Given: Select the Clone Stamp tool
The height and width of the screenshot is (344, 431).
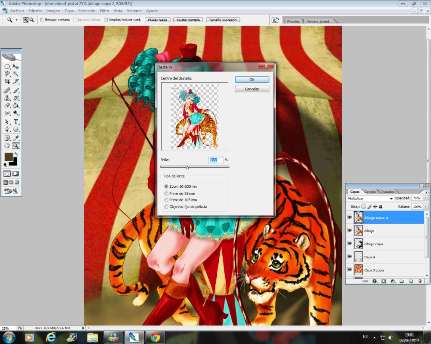Looking at the screenshot, I should (x=7, y=98).
